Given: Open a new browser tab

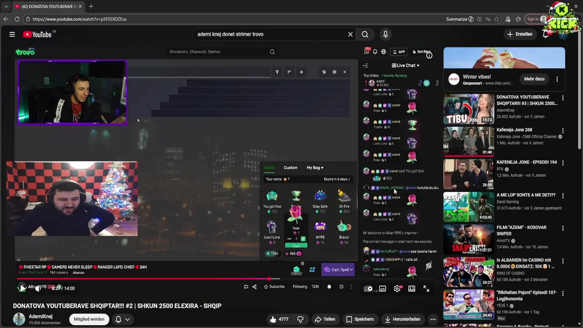Looking at the screenshot, I should click(91, 6).
